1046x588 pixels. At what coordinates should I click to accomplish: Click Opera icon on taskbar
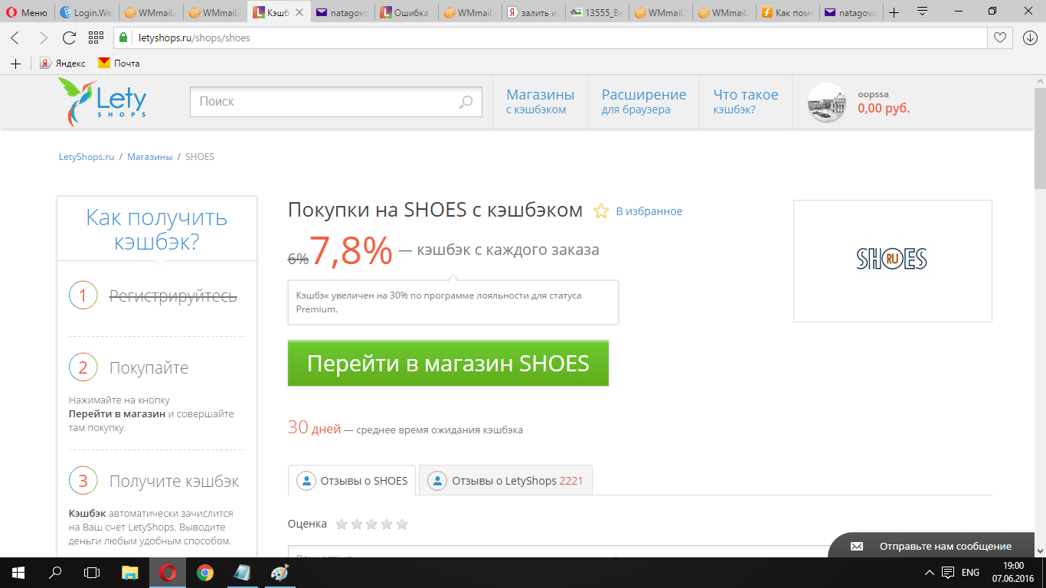[167, 572]
